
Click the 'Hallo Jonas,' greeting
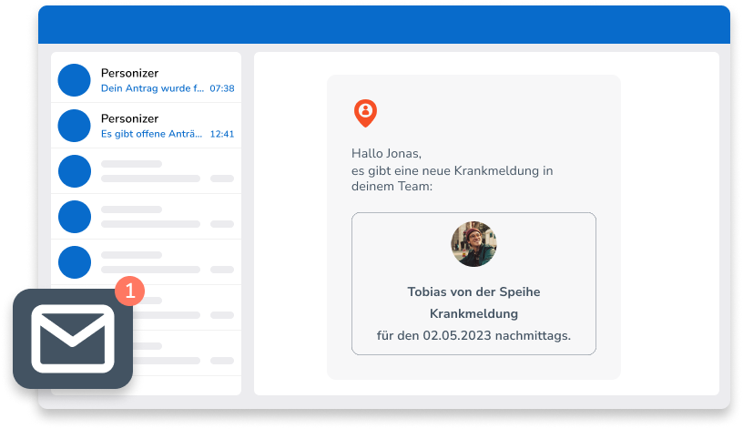coord(386,154)
